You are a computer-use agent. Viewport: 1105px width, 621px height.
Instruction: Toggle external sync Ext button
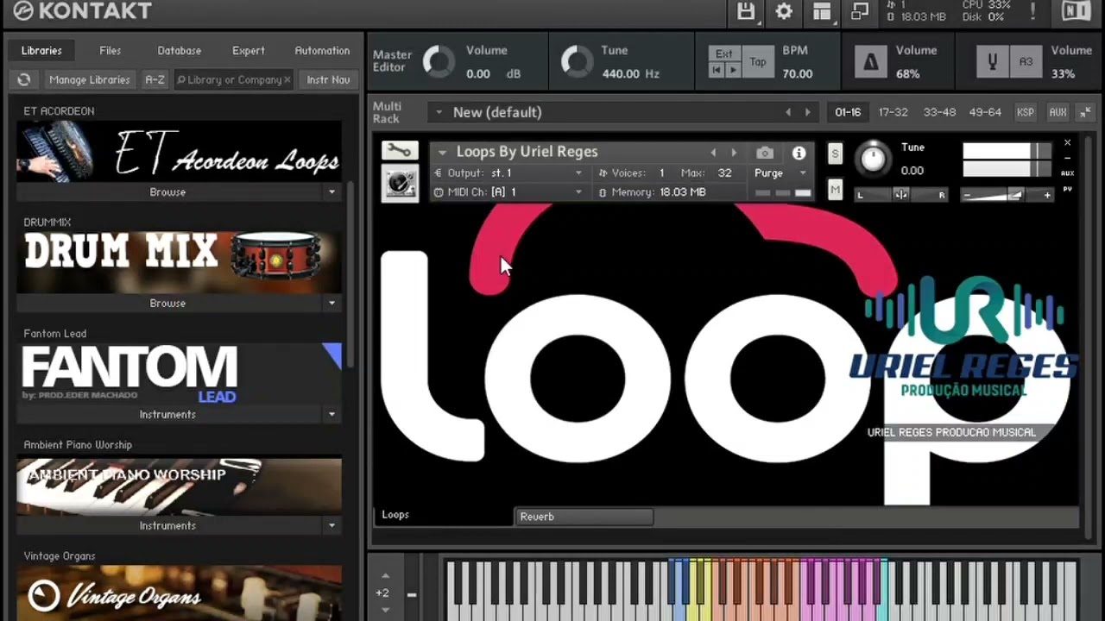pos(723,53)
